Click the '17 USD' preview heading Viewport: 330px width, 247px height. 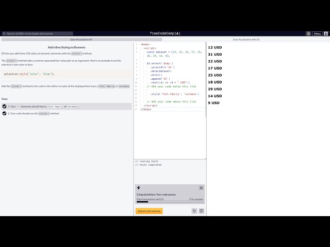[215, 68]
